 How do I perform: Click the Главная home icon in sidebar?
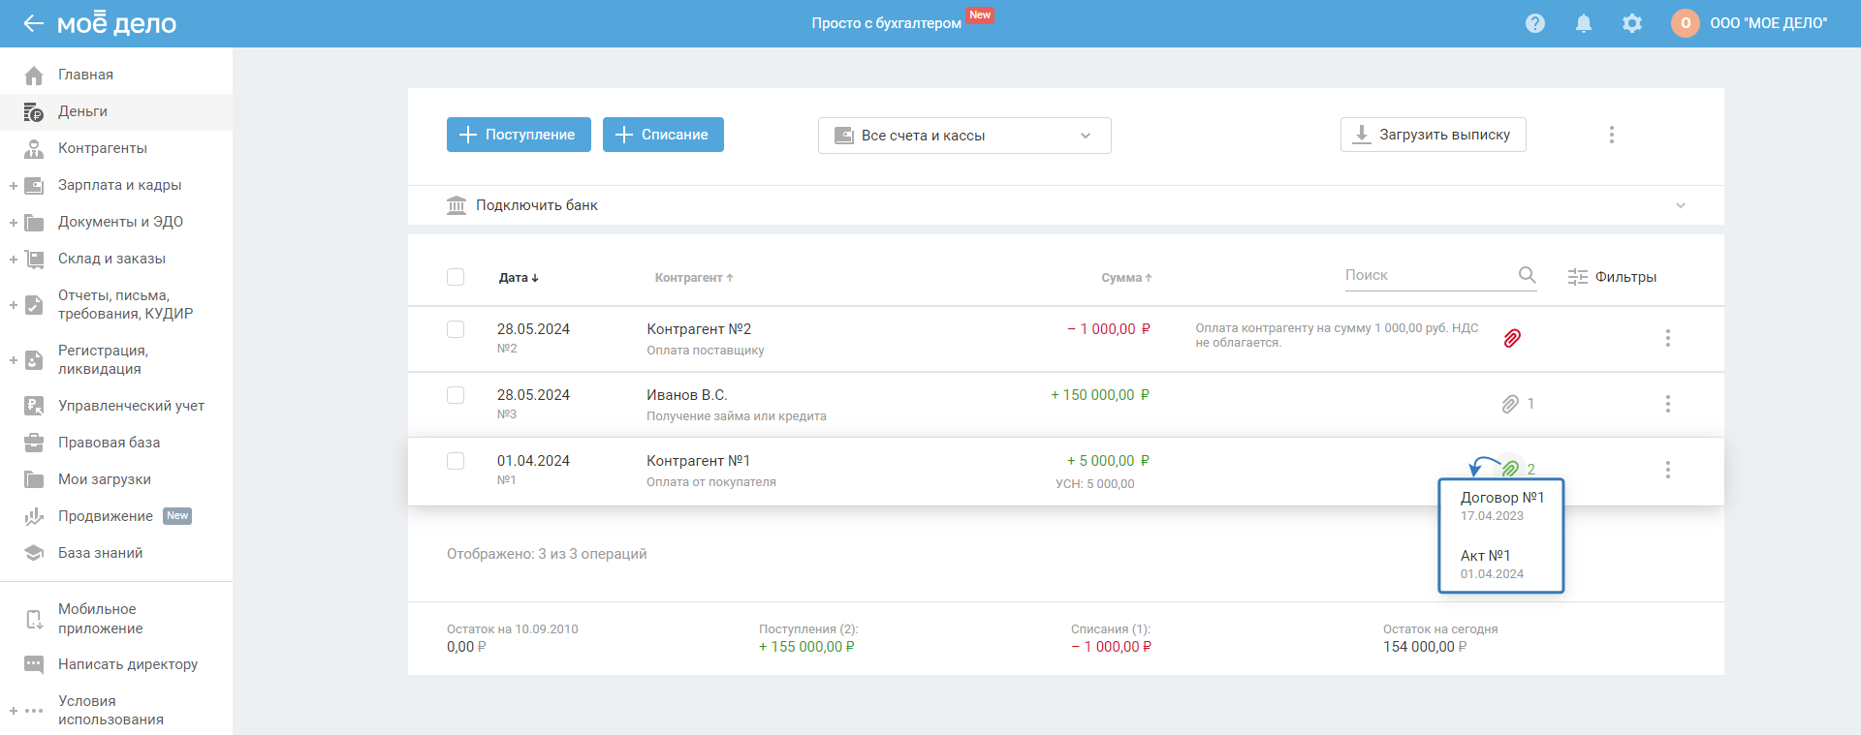34,75
